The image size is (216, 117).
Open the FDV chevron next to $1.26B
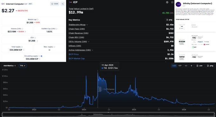pos(37,41)
